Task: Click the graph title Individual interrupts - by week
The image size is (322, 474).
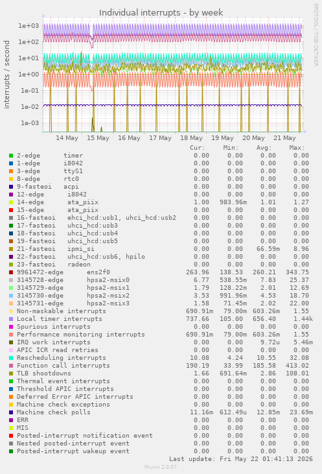Action: pyautogui.click(x=161, y=13)
